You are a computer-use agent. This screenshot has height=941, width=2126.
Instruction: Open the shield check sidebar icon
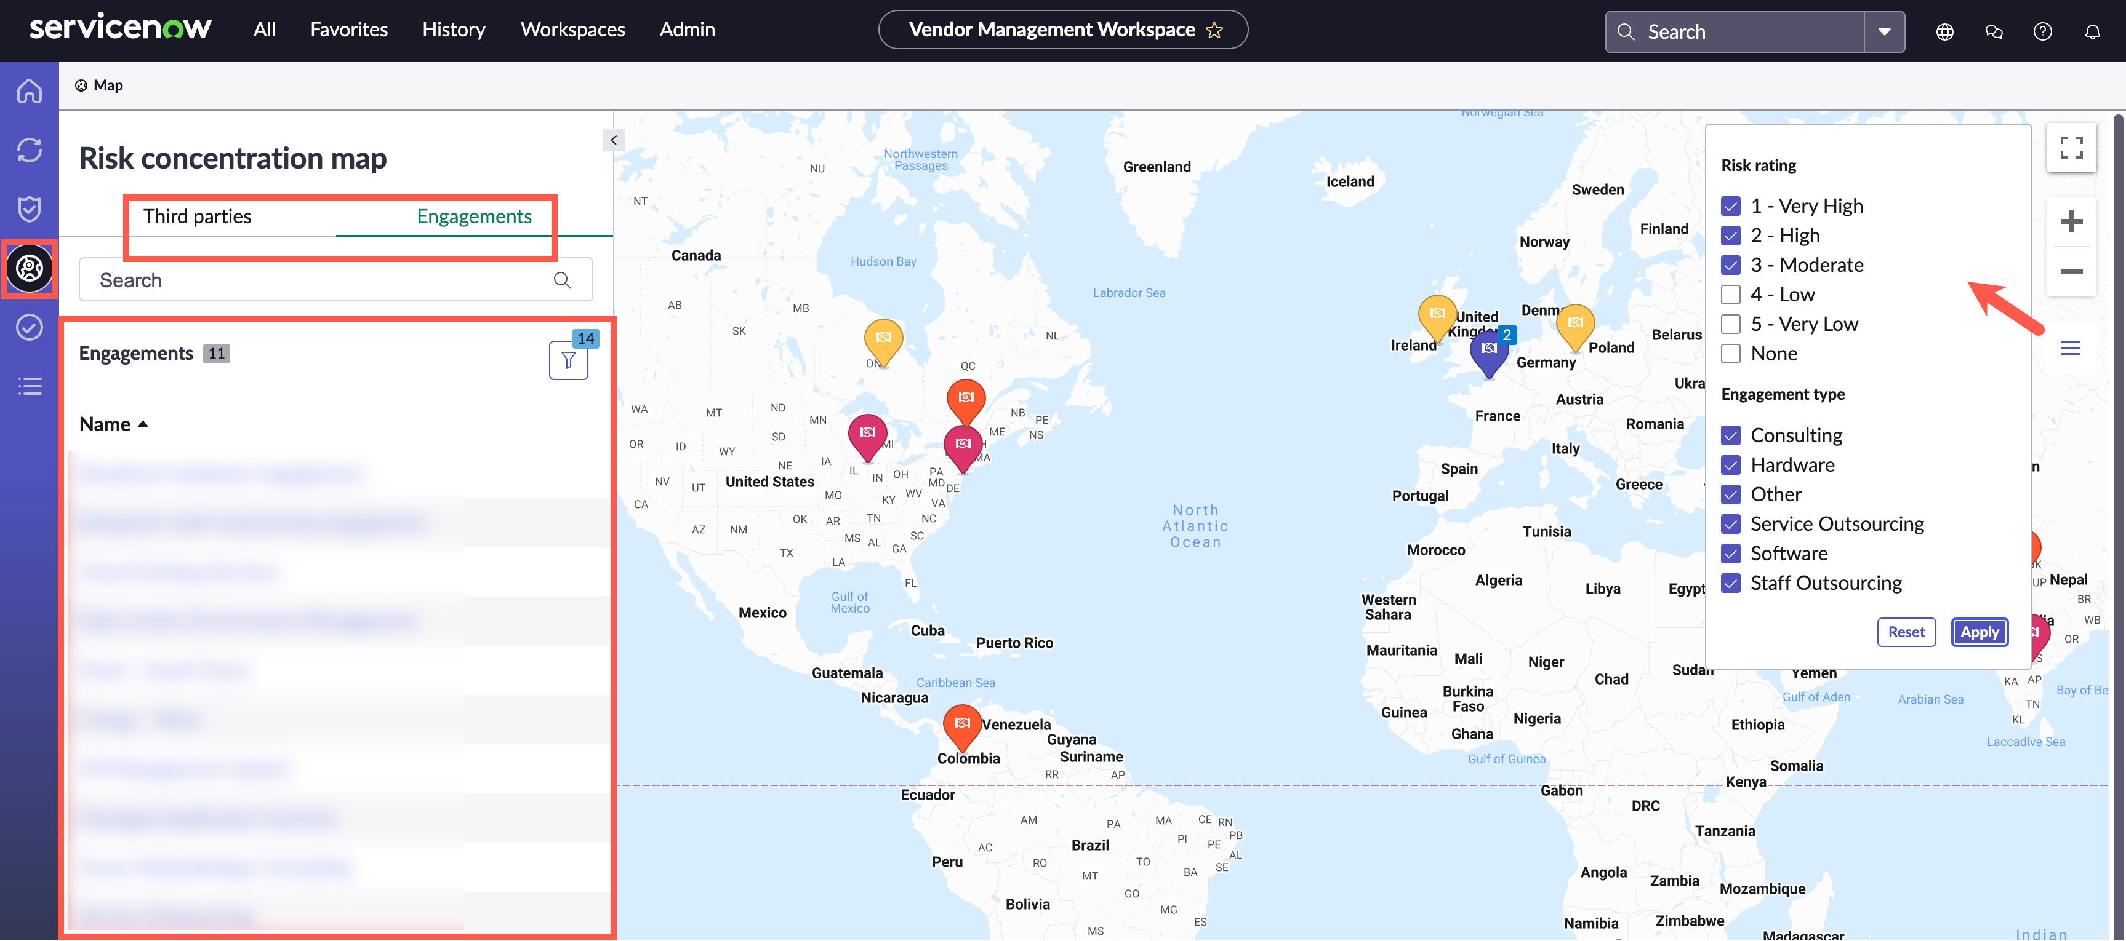pos(30,208)
